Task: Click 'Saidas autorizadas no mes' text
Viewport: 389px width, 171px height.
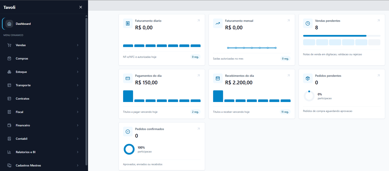Action: point(228,58)
